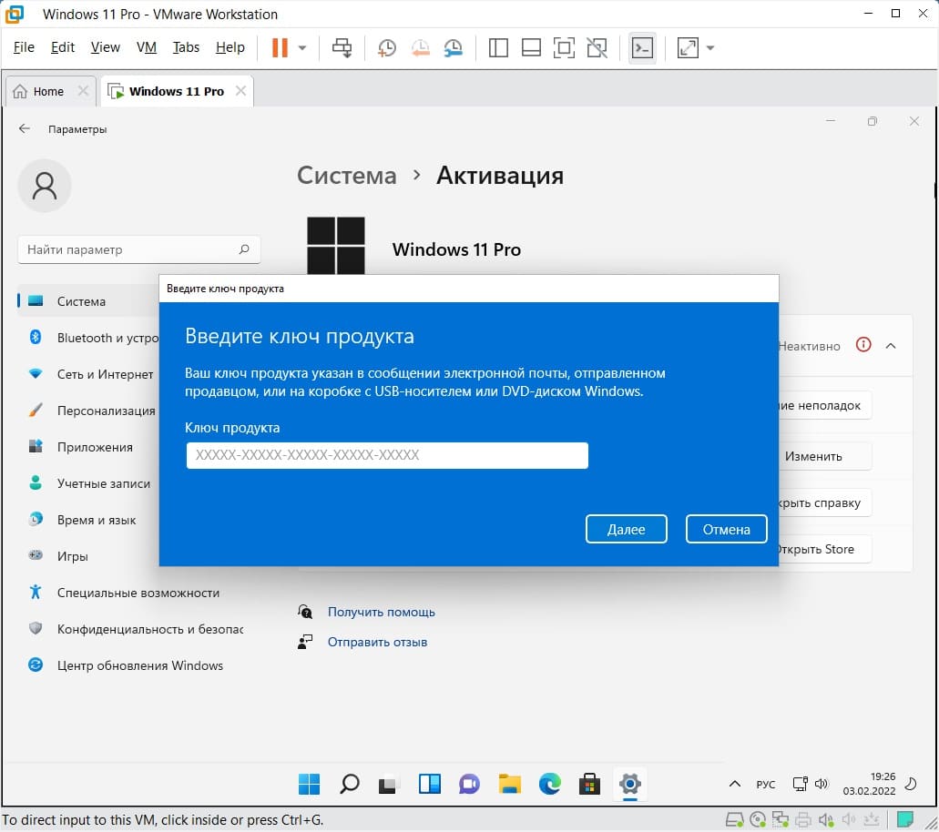The height and width of the screenshot is (832, 939).
Task: Click the product key input field
Action: 387,455
